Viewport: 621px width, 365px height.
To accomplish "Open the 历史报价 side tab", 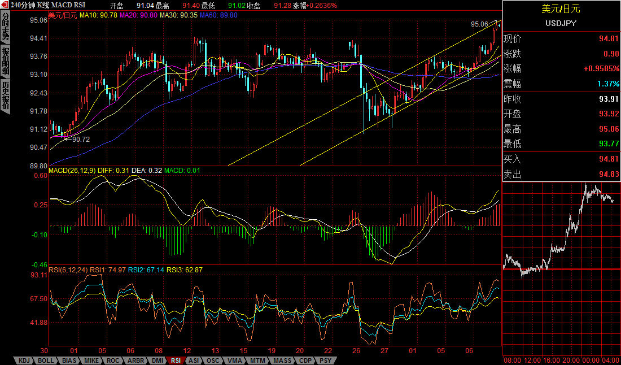I will [x=5, y=97].
